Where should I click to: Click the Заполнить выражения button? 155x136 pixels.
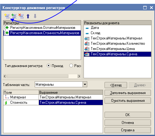pyautogui.click(x=128, y=93)
